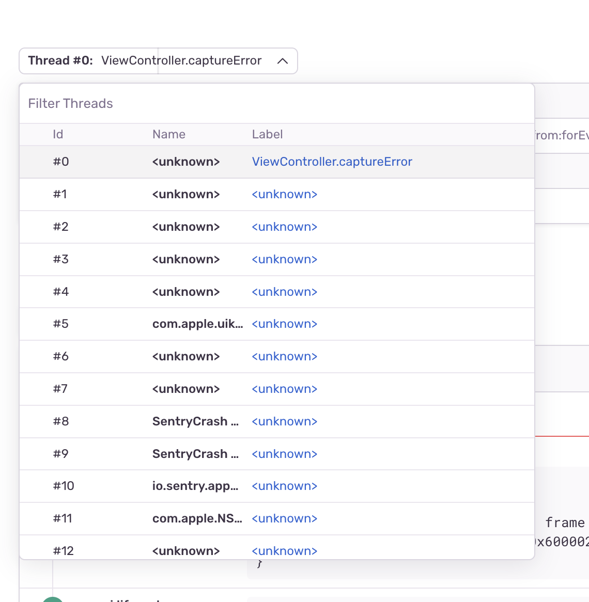Select thread #6 unknown label link
The image size is (589, 602).
pyautogui.click(x=284, y=356)
